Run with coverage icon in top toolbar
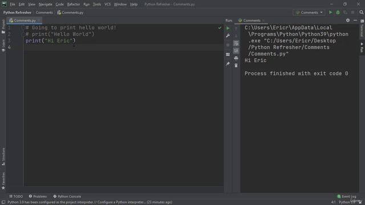365x205 pixels. [345, 13]
